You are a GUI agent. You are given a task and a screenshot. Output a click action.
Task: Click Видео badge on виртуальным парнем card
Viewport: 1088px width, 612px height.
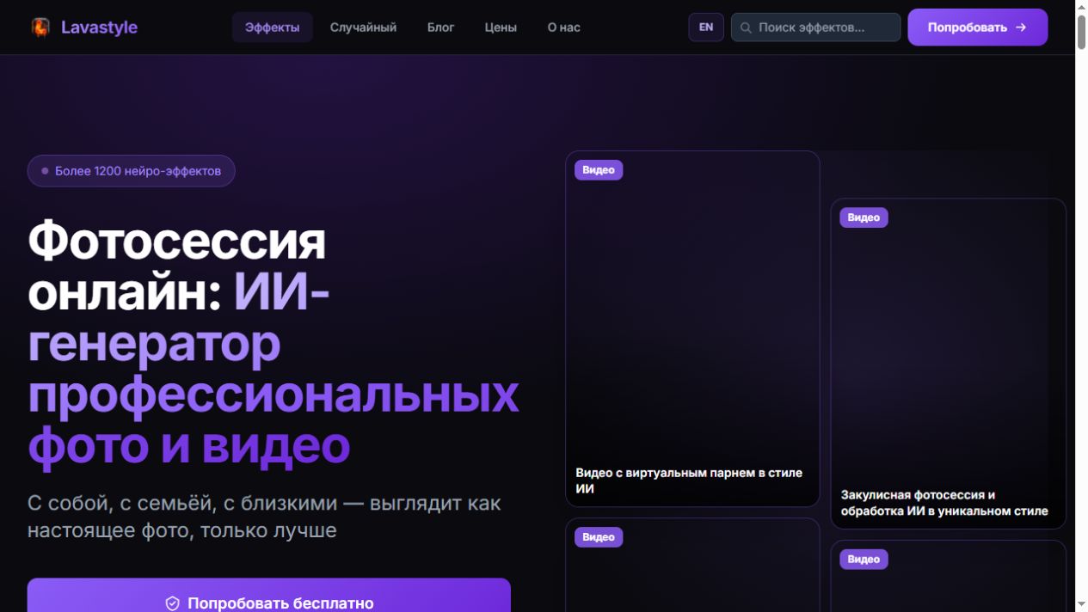[599, 170]
